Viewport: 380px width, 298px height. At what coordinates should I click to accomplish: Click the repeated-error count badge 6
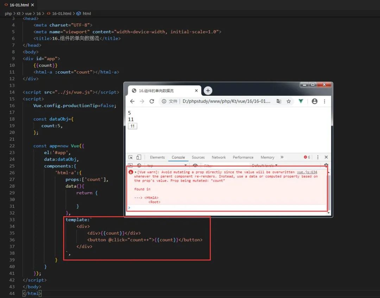(131, 172)
